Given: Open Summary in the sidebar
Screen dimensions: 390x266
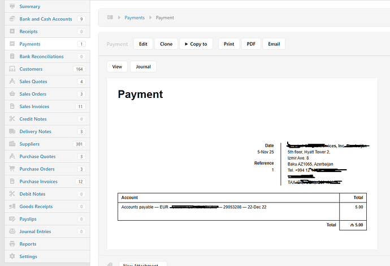Looking at the screenshot, I should (x=30, y=6).
